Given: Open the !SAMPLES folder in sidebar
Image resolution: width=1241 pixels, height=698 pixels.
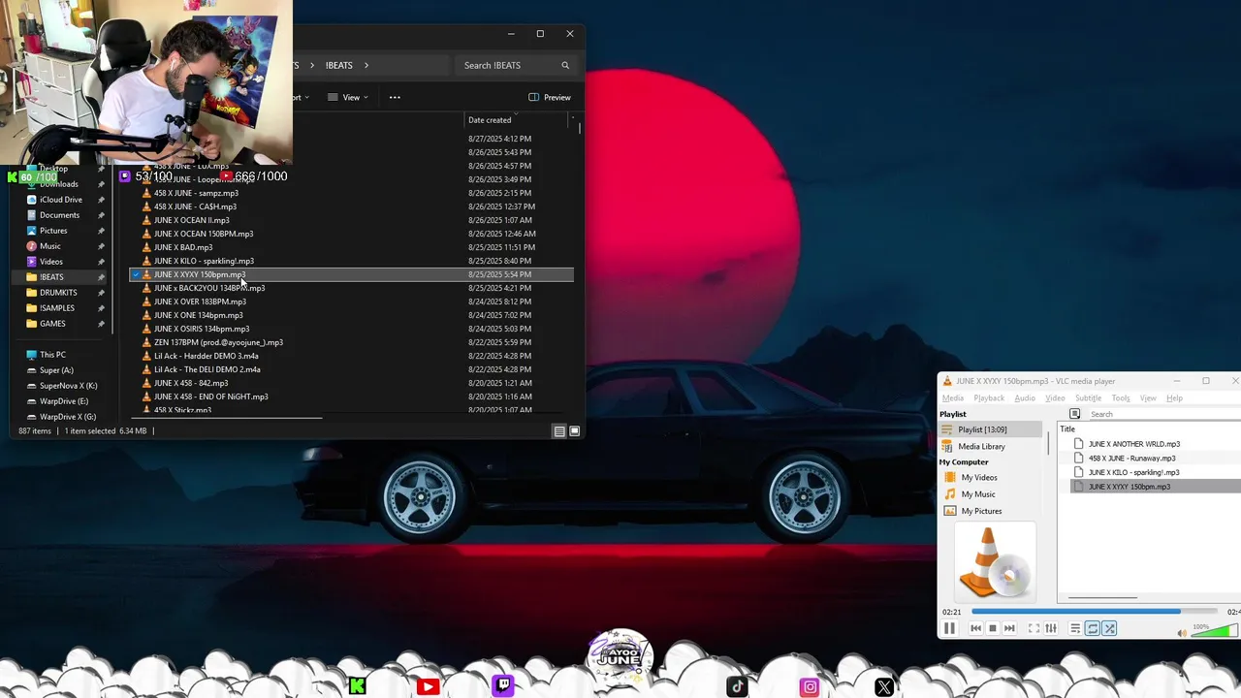Looking at the screenshot, I should coord(57,308).
